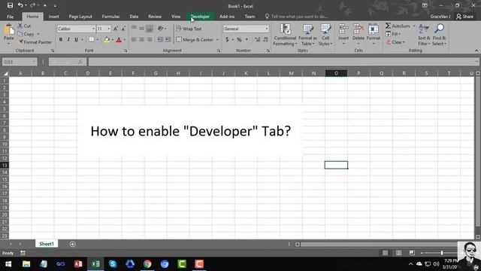Viewport: 481px width, 271px height.
Task: Click AutoSum sigma icon
Action: (x=388, y=26)
